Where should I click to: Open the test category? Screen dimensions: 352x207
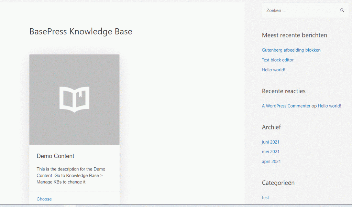point(265,198)
